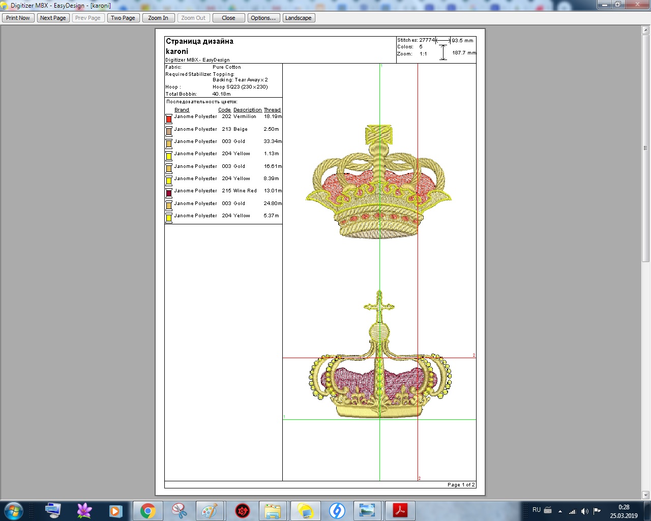Open Paint from the taskbar

(x=210, y=510)
